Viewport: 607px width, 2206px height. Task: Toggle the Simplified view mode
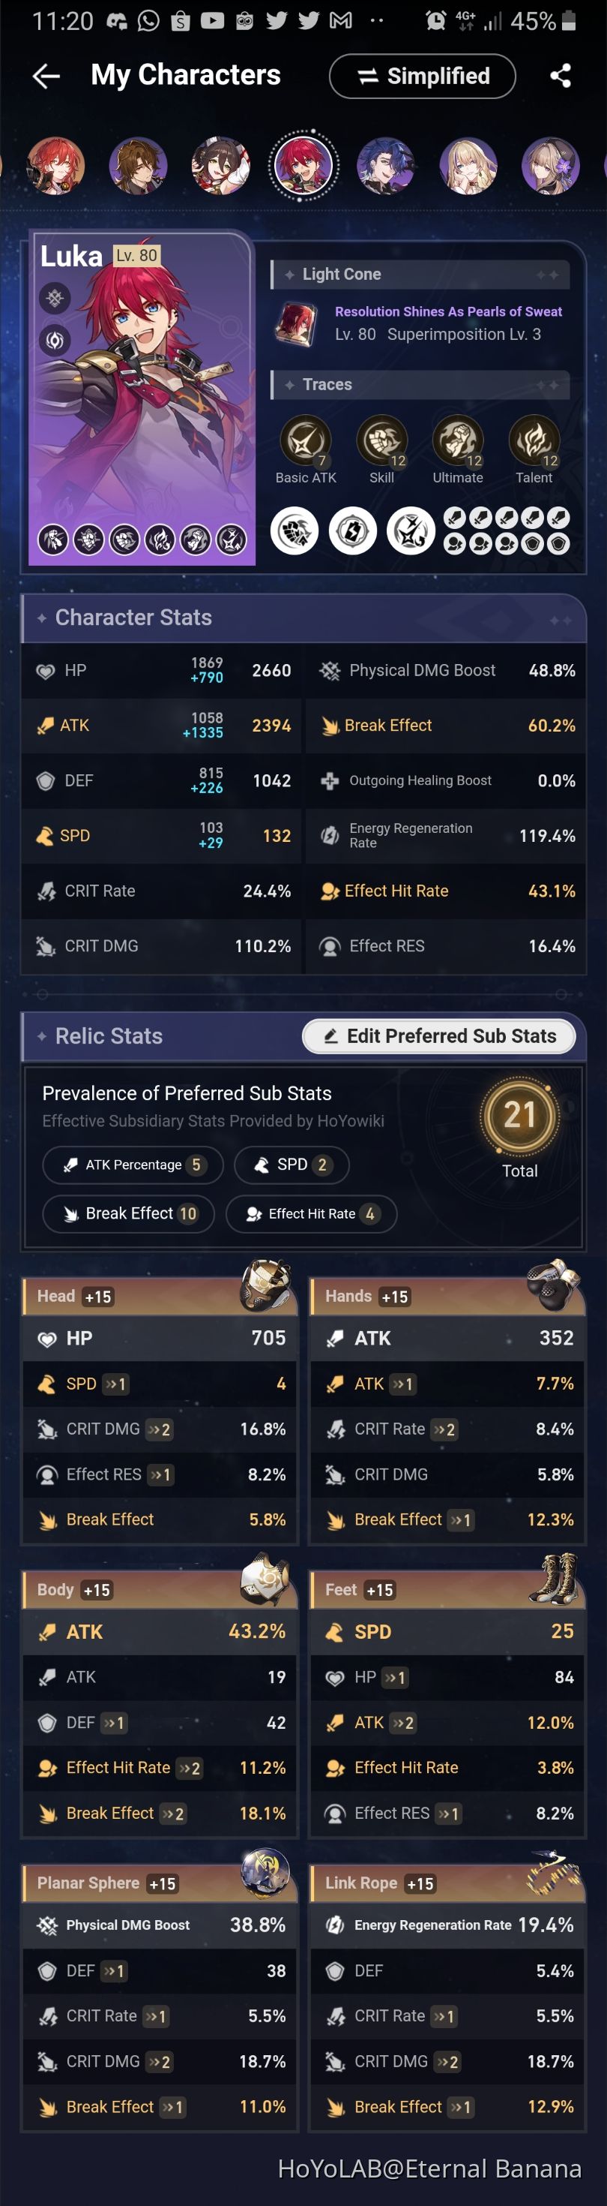[421, 75]
